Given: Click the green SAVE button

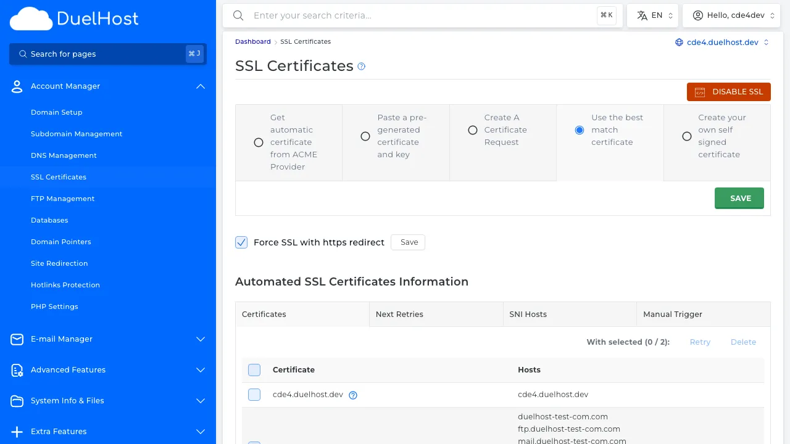Looking at the screenshot, I should coord(739,198).
